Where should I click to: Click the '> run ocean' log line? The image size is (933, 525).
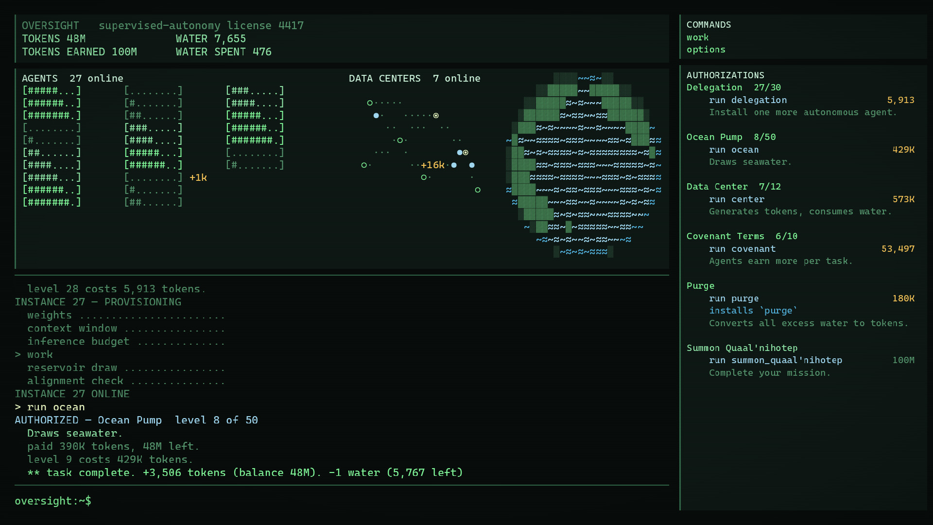click(x=50, y=407)
